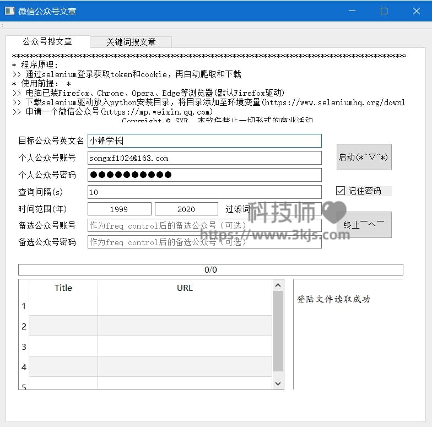Click the URL cell in row 2
The width and height of the screenshot is (432, 427).
pyautogui.click(x=185, y=326)
